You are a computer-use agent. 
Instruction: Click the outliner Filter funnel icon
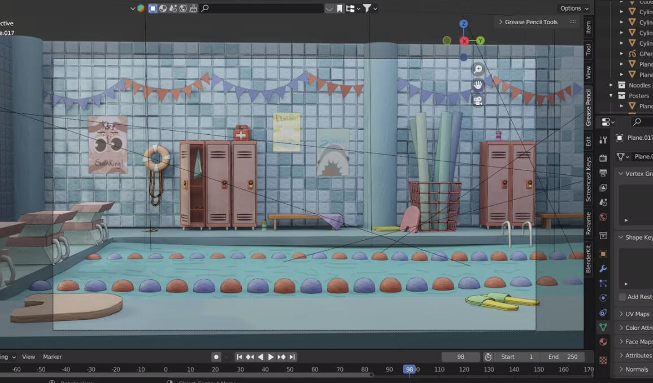(x=367, y=8)
